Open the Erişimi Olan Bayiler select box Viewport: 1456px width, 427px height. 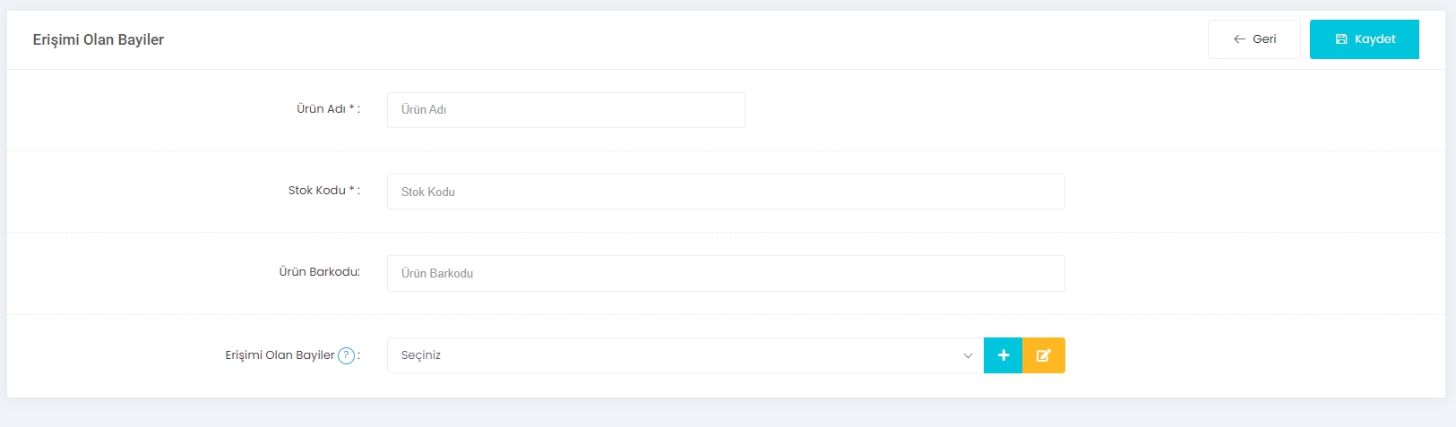tap(685, 355)
